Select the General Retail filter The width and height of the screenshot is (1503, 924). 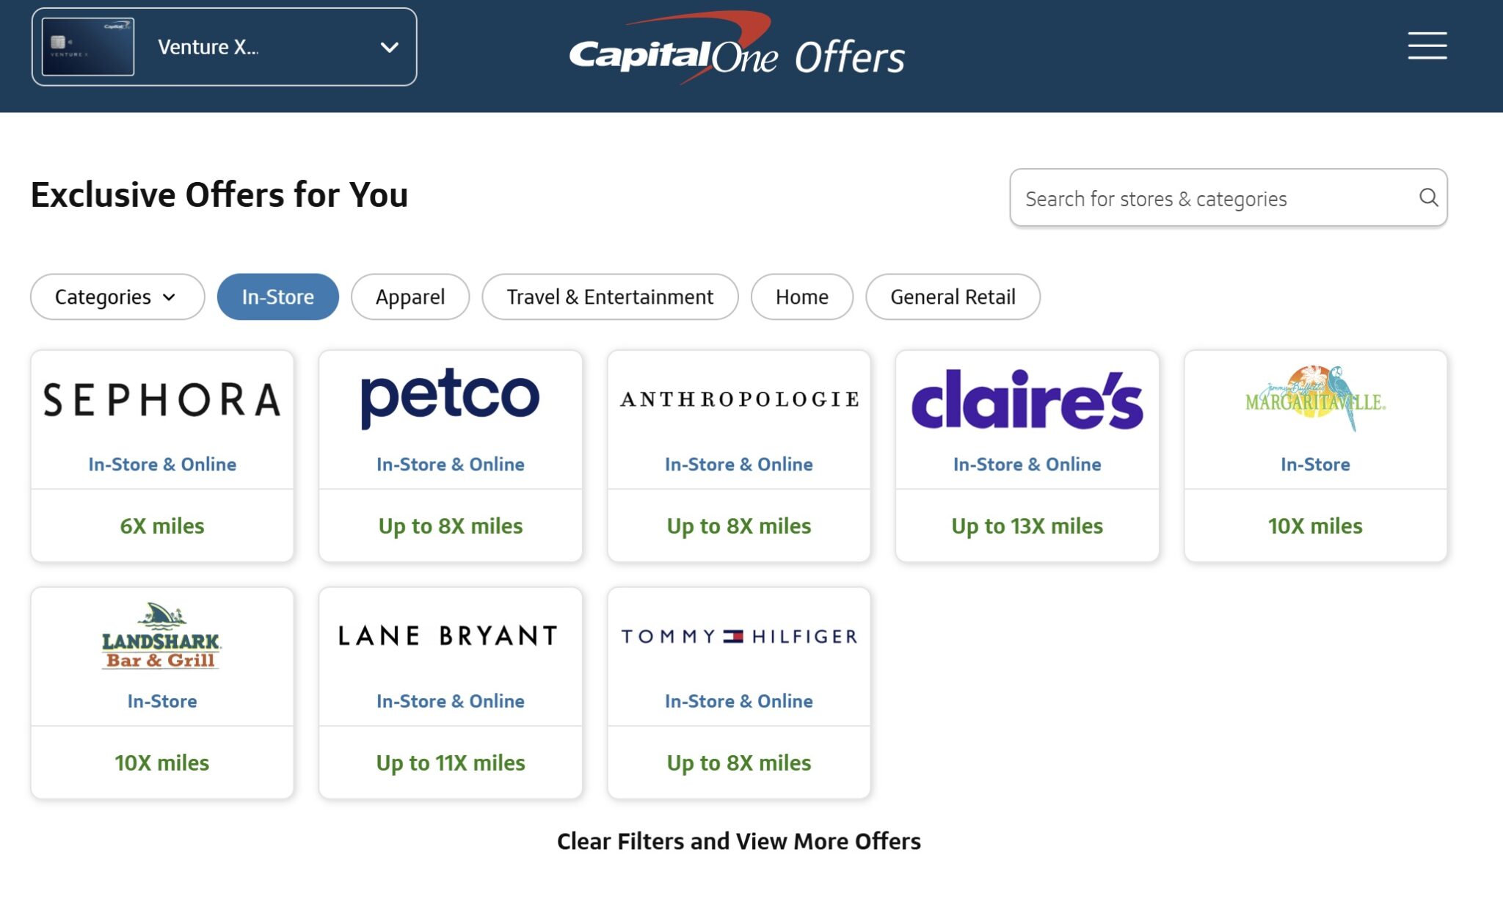point(953,297)
